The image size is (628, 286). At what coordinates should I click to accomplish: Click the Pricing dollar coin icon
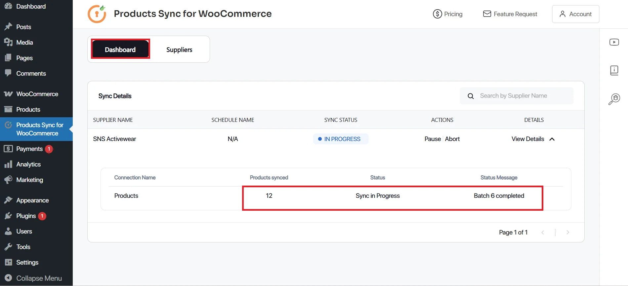437,14
